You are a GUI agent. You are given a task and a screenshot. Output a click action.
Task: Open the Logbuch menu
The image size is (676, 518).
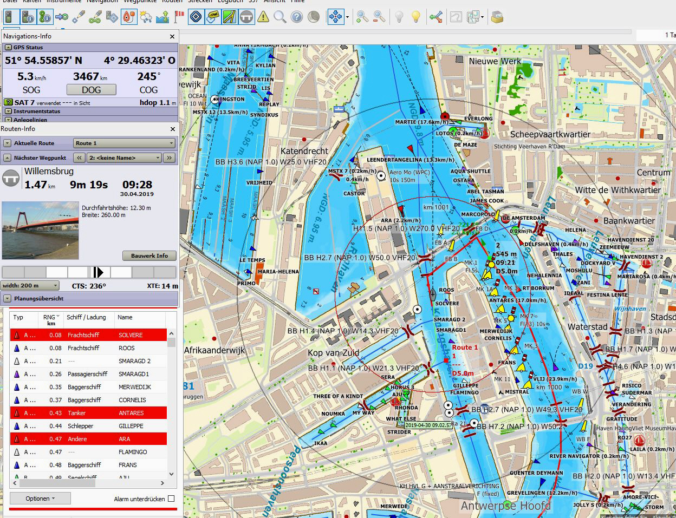(230, 2)
